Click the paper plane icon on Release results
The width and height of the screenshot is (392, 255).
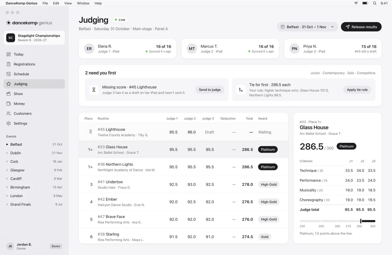[347, 27]
